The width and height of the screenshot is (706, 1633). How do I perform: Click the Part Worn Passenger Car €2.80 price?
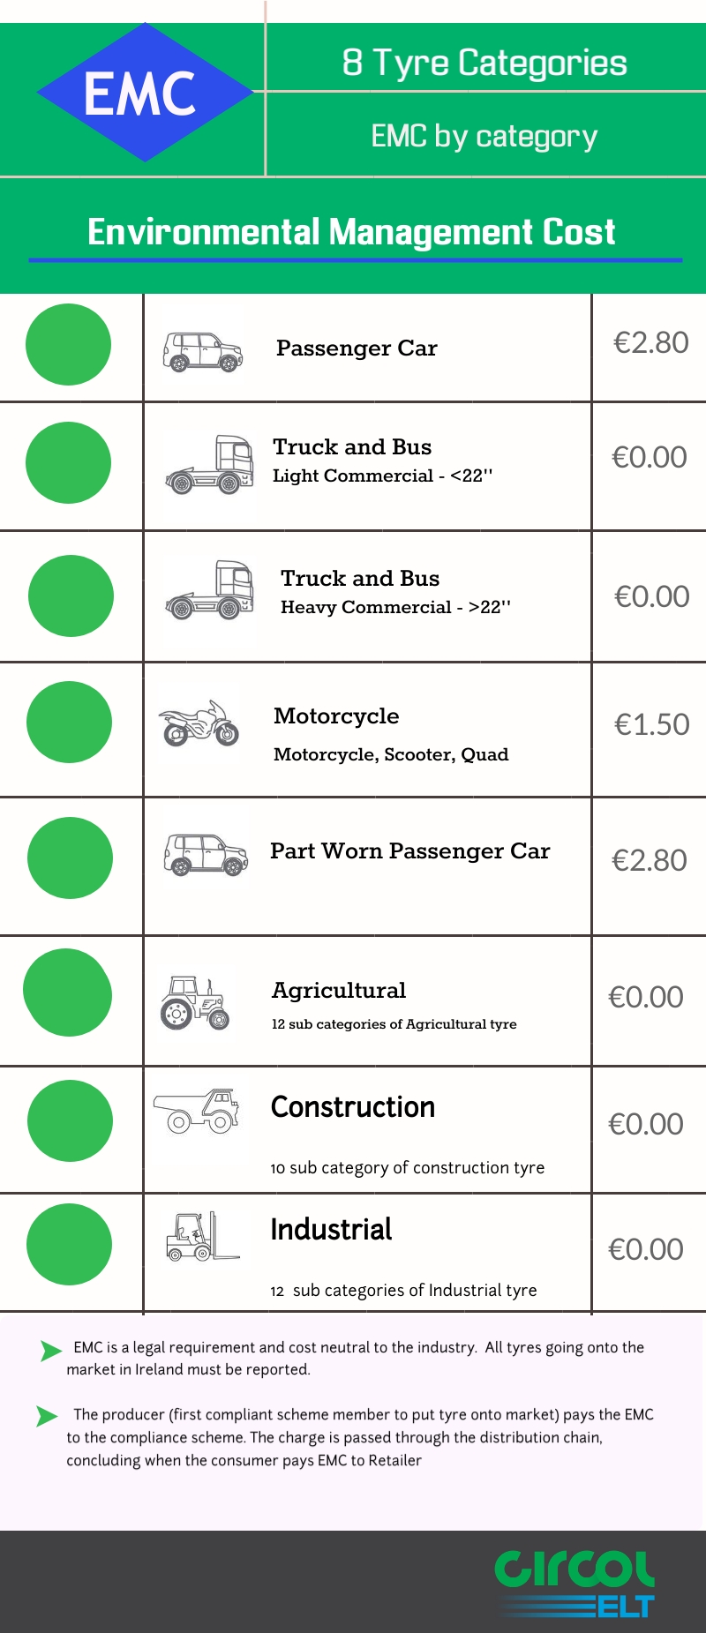[650, 860]
